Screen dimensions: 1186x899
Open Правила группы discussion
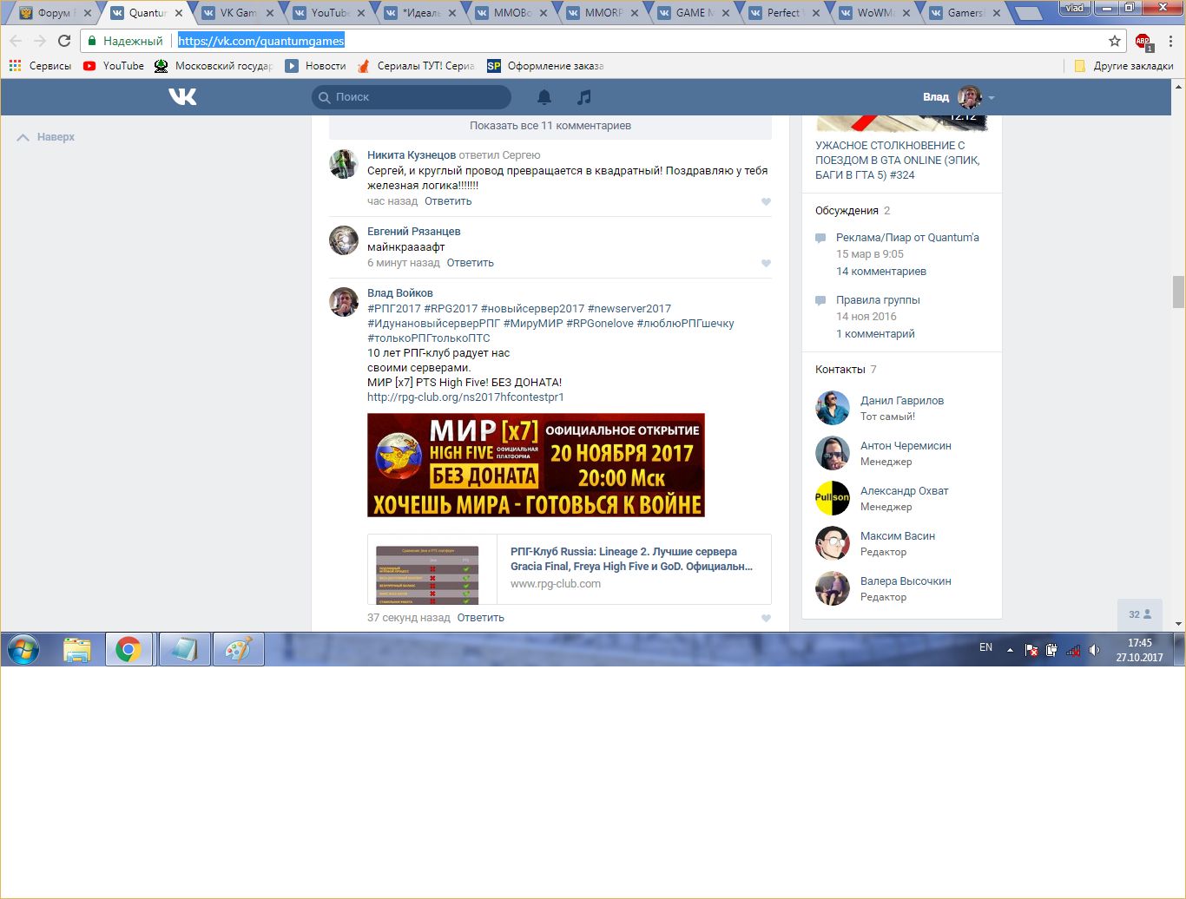point(878,300)
